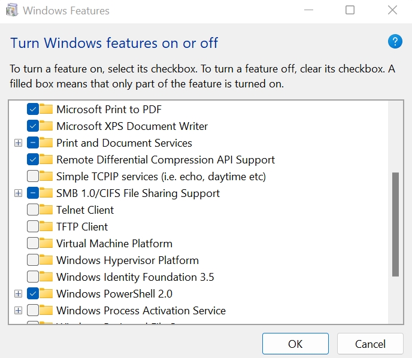Click the Windows Process Activation Service folder icon
The width and height of the screenshot is (412, 358).
point(46,311)
